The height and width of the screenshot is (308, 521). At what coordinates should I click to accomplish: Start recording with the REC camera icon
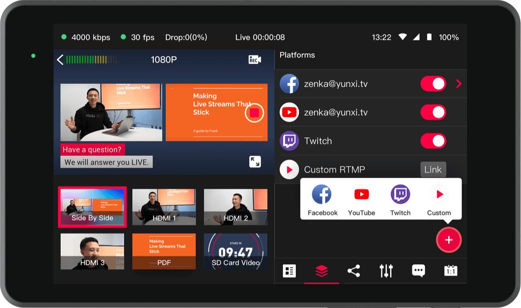point(255,60)
